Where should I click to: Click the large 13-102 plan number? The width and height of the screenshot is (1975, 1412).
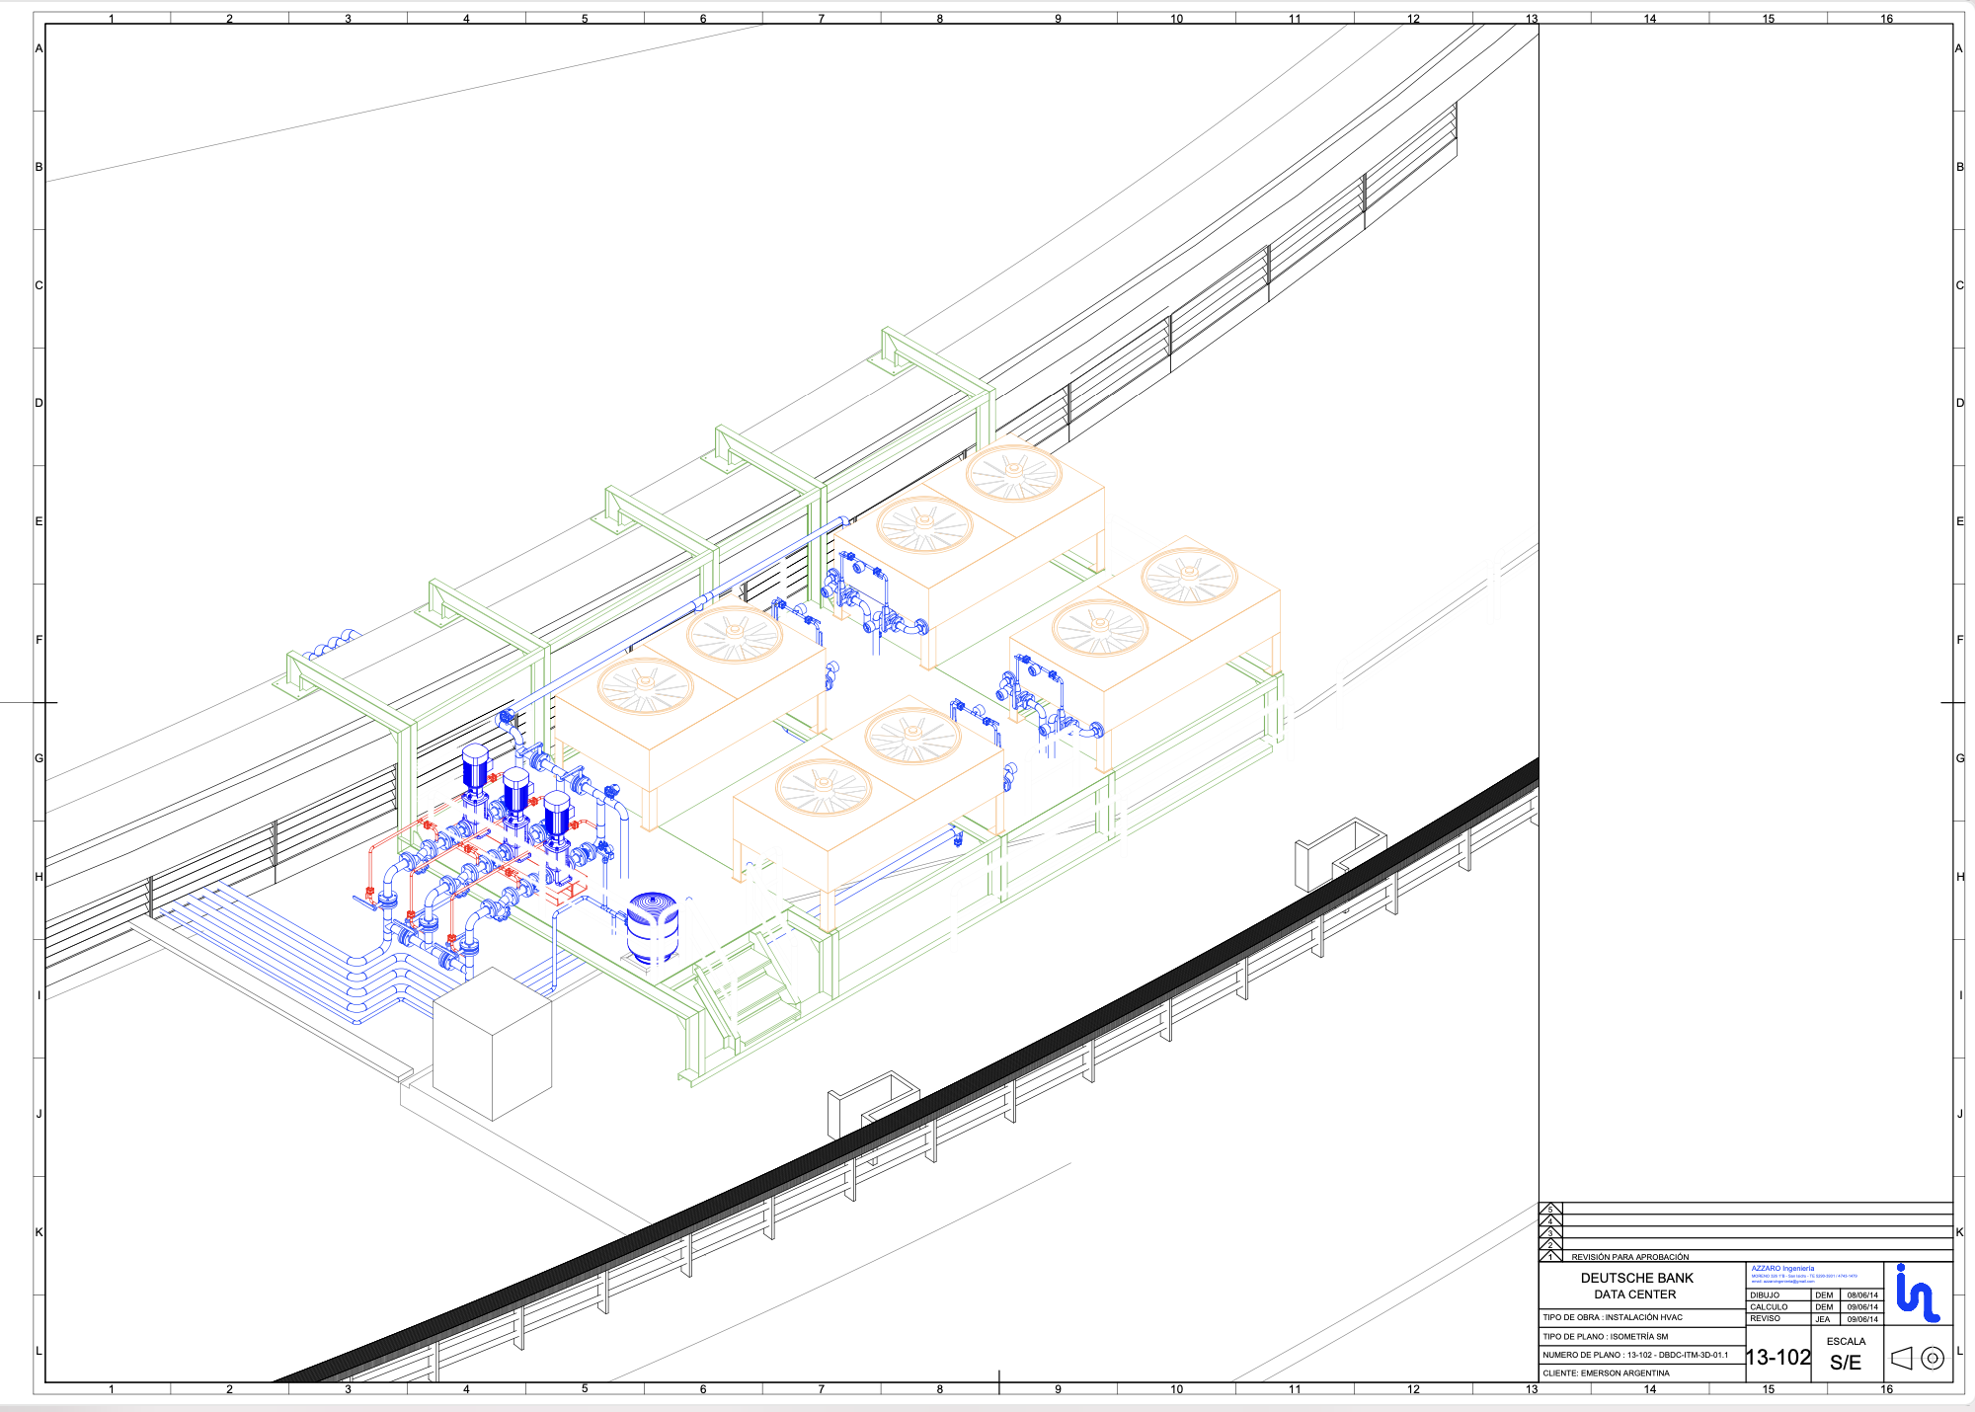coord(1777,1358)
